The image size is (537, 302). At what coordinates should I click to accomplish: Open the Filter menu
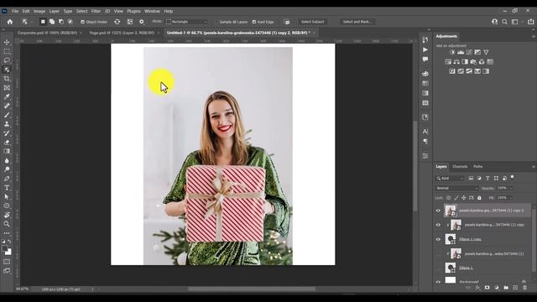96,11
